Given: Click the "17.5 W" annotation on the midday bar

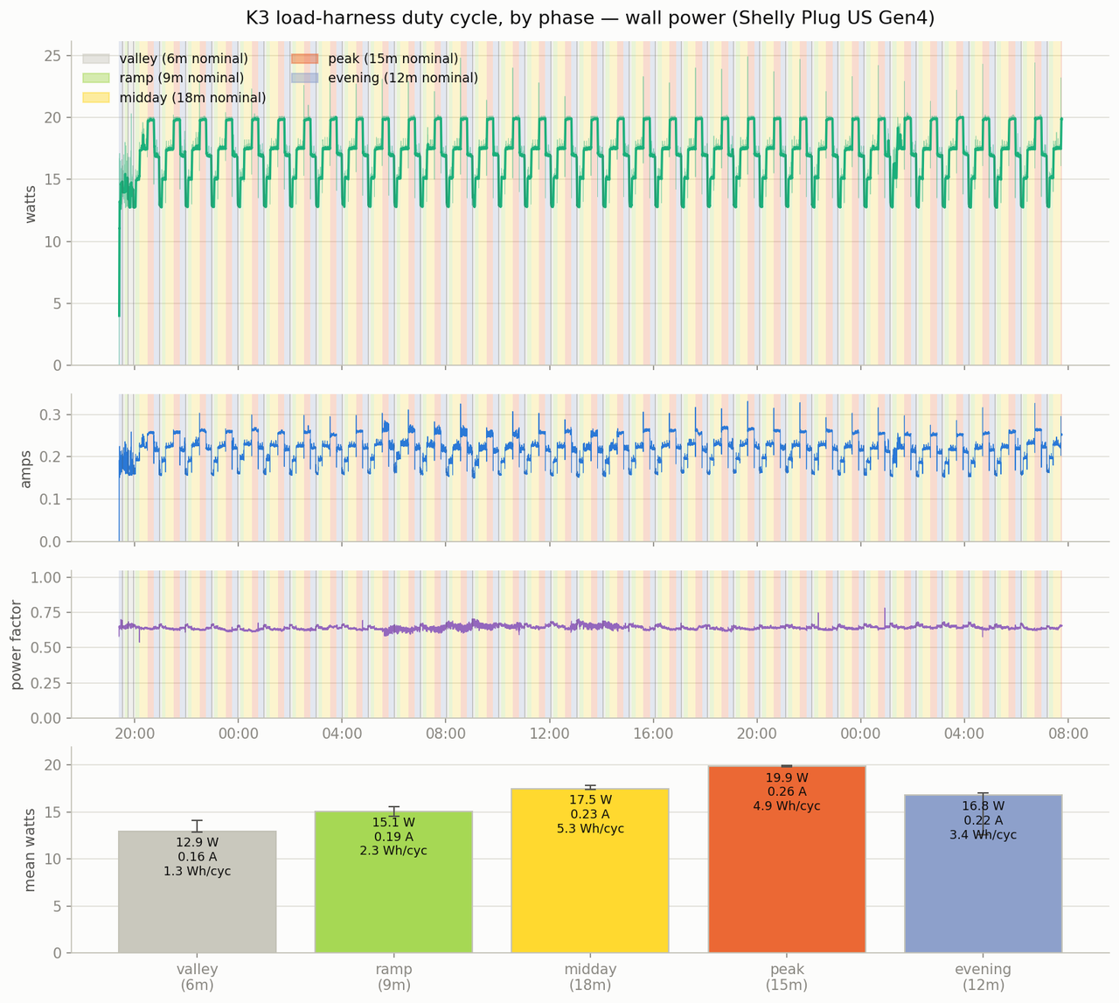Looking at the screenshot, I should (590, 799).
